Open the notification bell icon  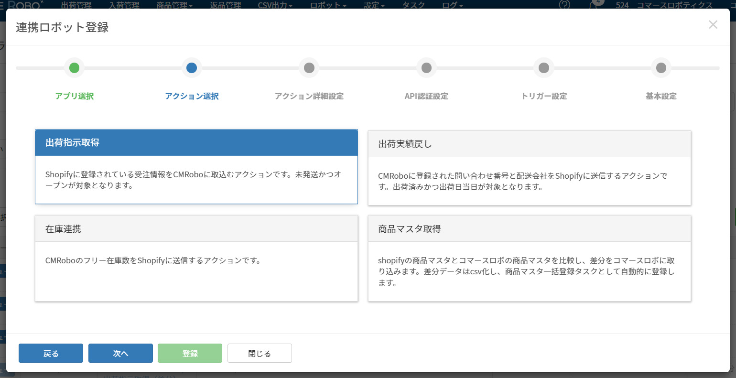(594, 5)
